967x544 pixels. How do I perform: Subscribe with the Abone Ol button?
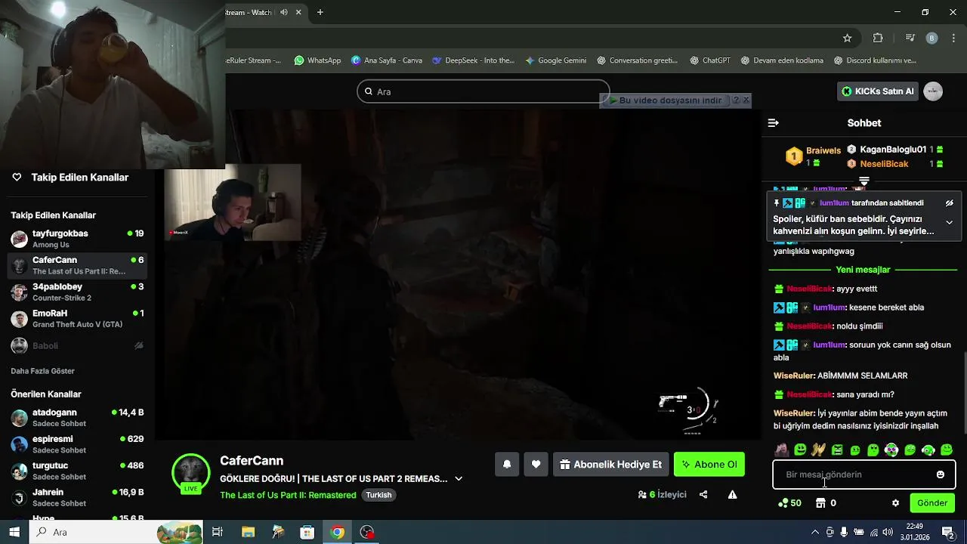709,465
